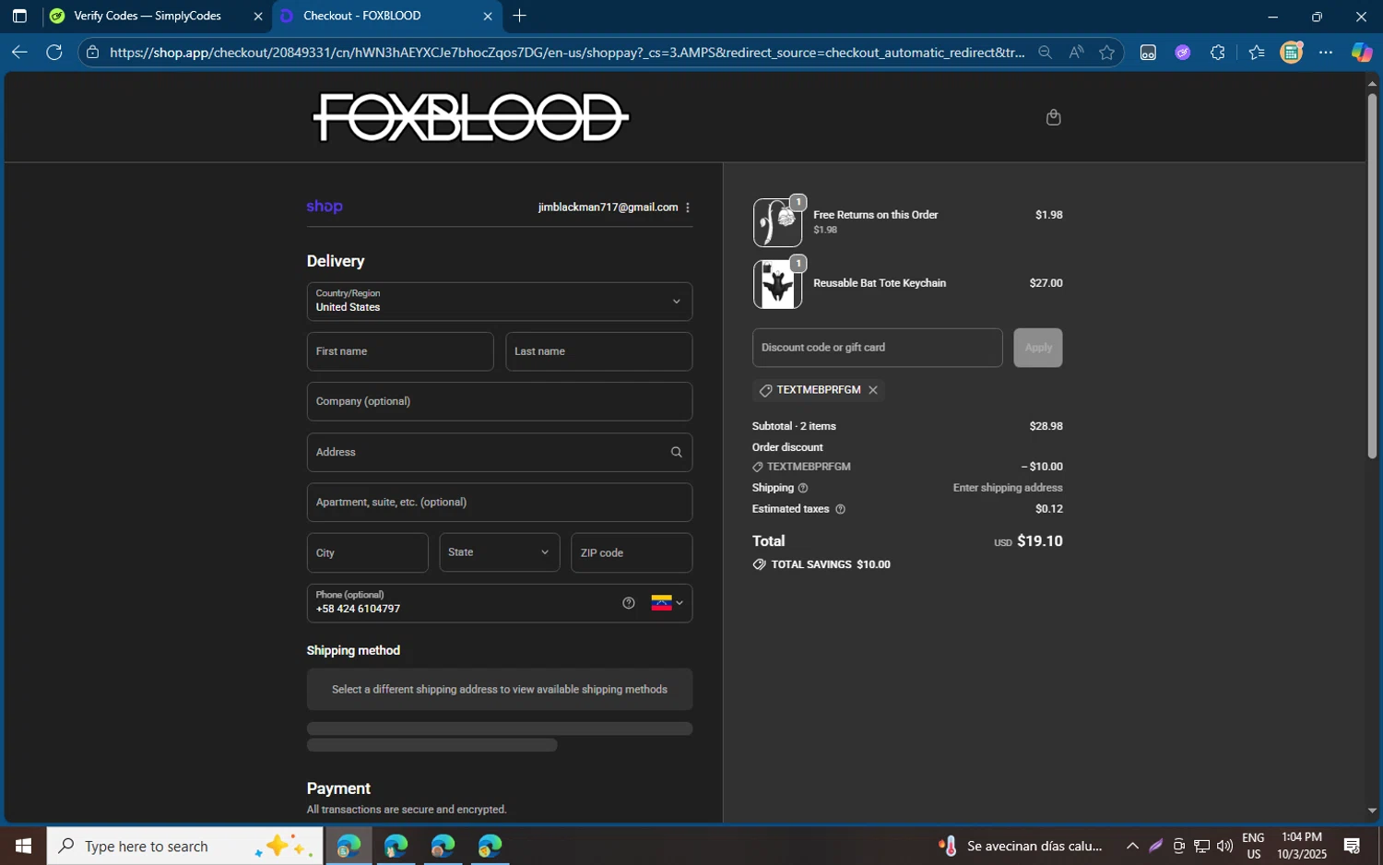The width and height of the screenshot is (1383, 865).
Task: Open the clock showing 1:04 PM
Action: click(1302, 846)
